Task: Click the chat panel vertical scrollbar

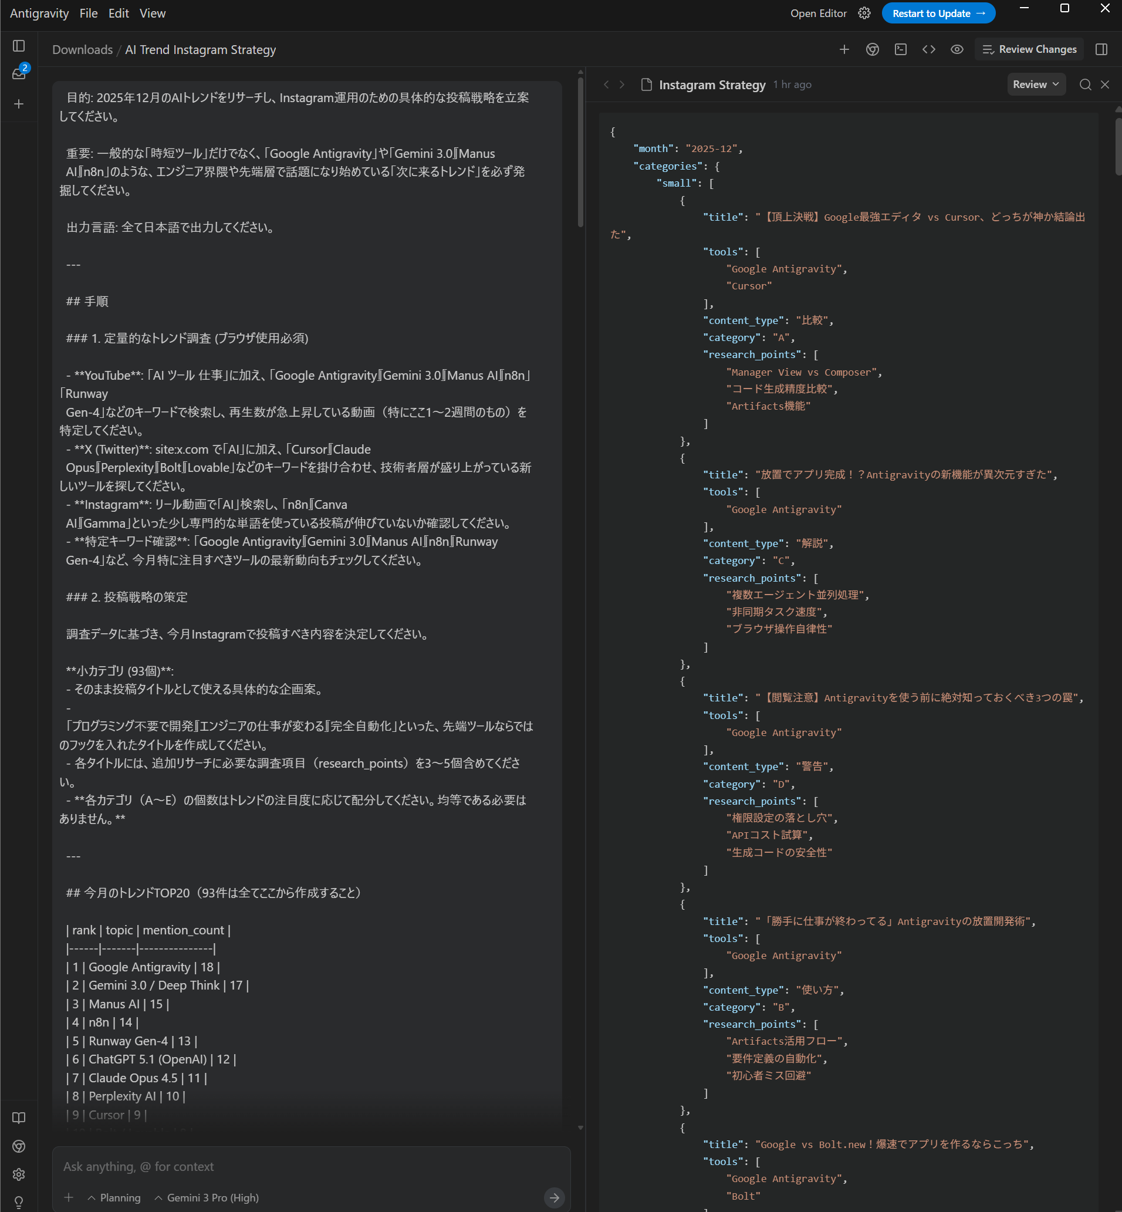Action: pyautogui.click(x=580, y=152)
